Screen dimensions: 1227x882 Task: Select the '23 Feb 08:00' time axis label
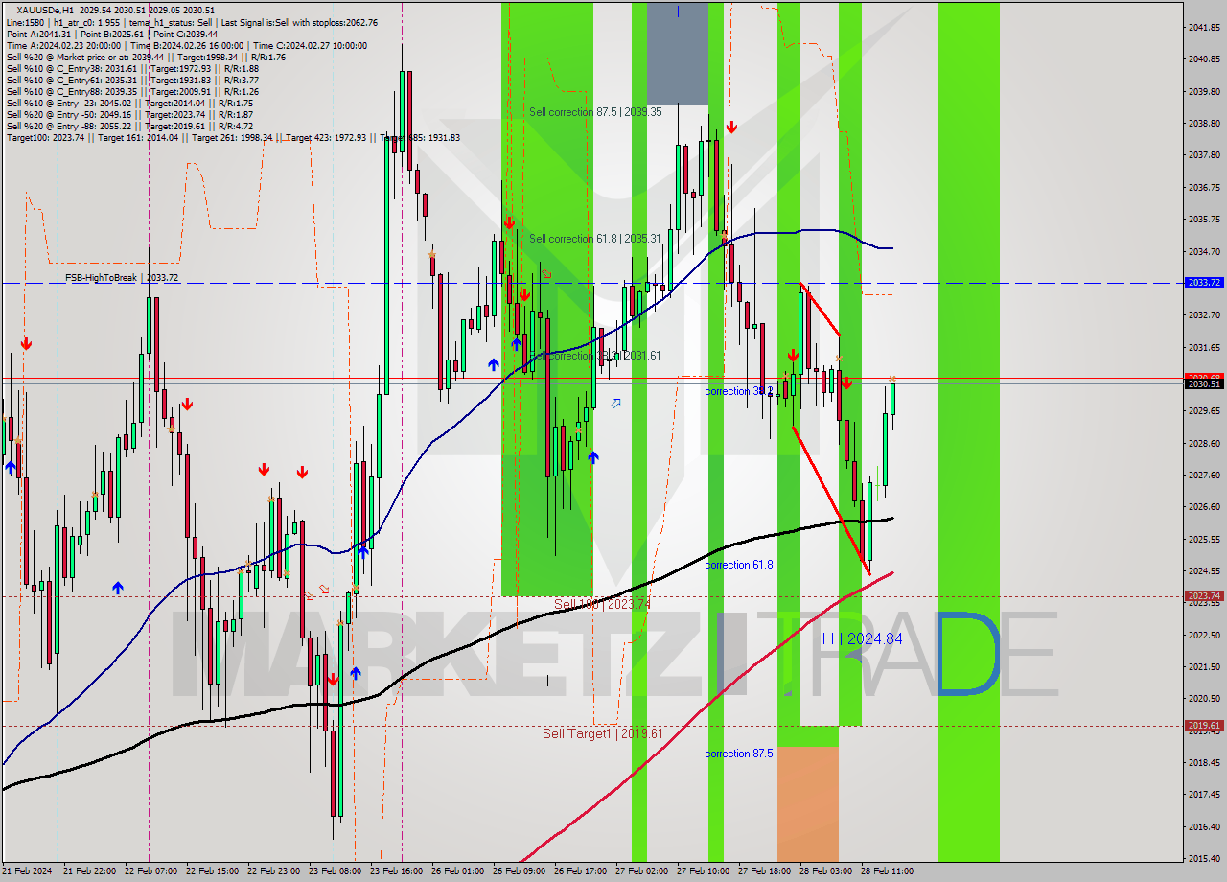tap(335, 871)
